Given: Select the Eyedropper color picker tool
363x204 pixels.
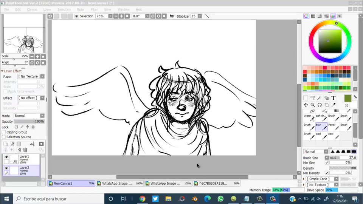Looking at the screenshot, I should pyautogui.click(x=334, y=105).
